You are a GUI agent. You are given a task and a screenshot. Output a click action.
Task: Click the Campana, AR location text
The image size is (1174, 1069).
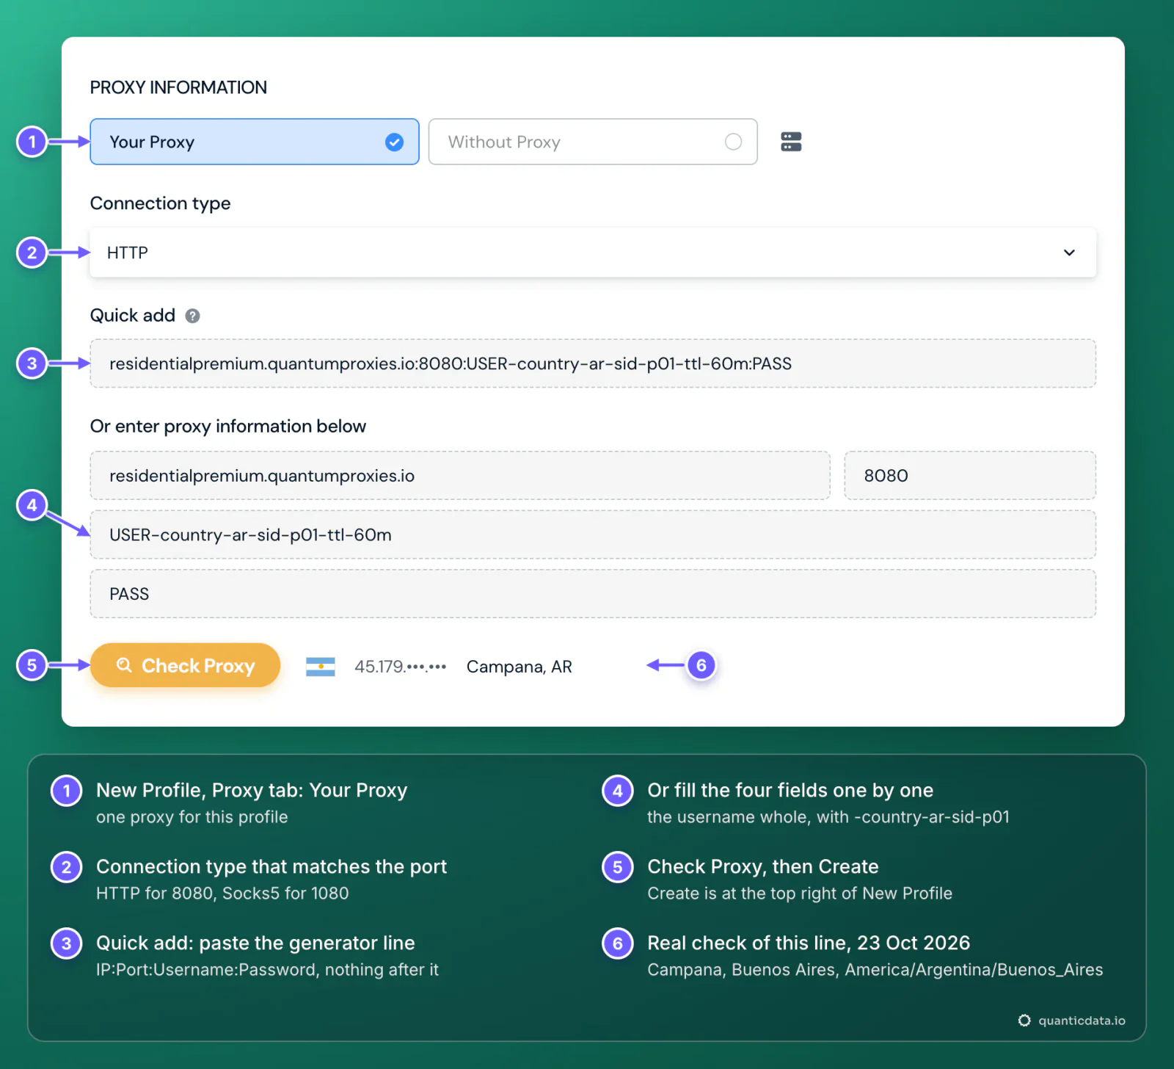[519, 667]
